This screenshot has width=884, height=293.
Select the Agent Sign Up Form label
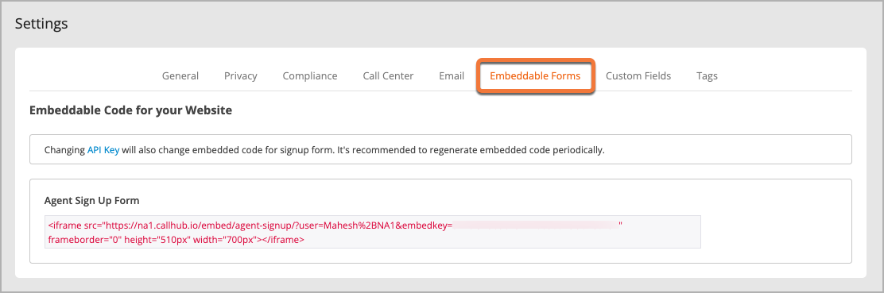[x=92, y=200]
